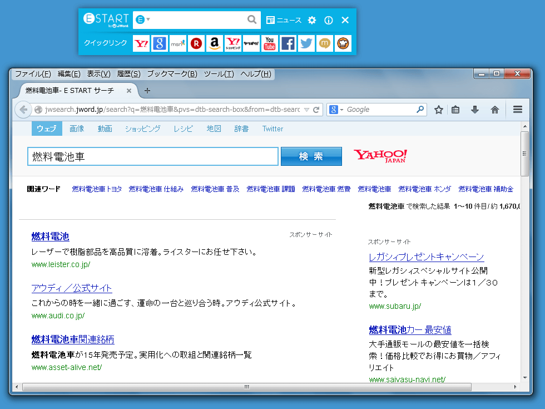Open Google search engine dropdown in browser
Image resolution: width=545 pixels, height=409 pixels.
coord(336,110)
